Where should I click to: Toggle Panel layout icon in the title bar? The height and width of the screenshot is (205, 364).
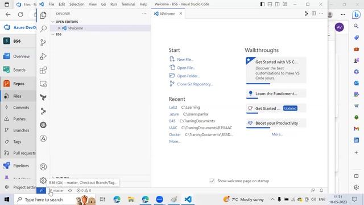coord(270,4)
